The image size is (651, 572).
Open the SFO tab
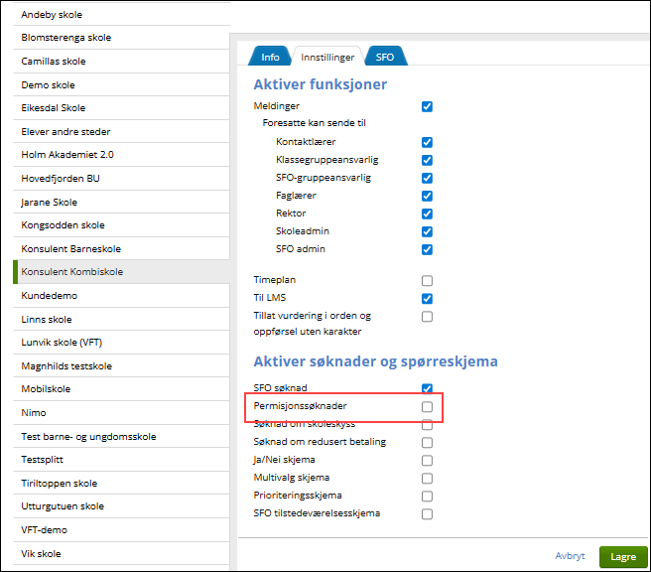click(384, 57)
